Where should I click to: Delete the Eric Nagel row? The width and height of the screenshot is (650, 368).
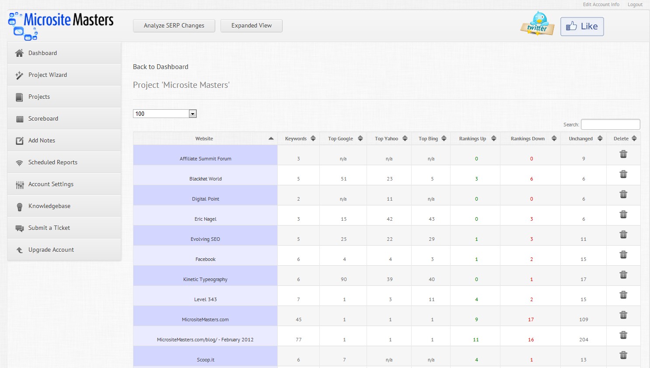(623, 214)
